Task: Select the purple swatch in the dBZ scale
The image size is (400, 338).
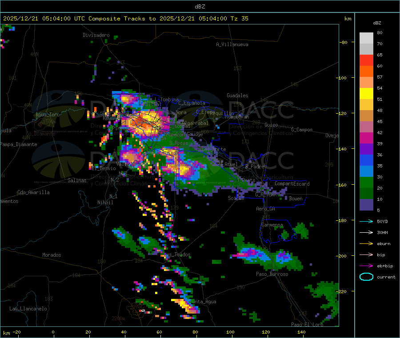Action: (x=366, y=149)
